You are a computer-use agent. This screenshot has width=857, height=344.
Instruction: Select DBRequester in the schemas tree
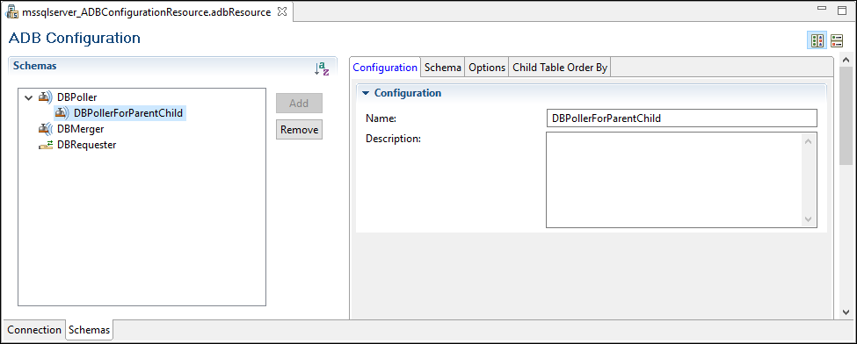(86, 146)
